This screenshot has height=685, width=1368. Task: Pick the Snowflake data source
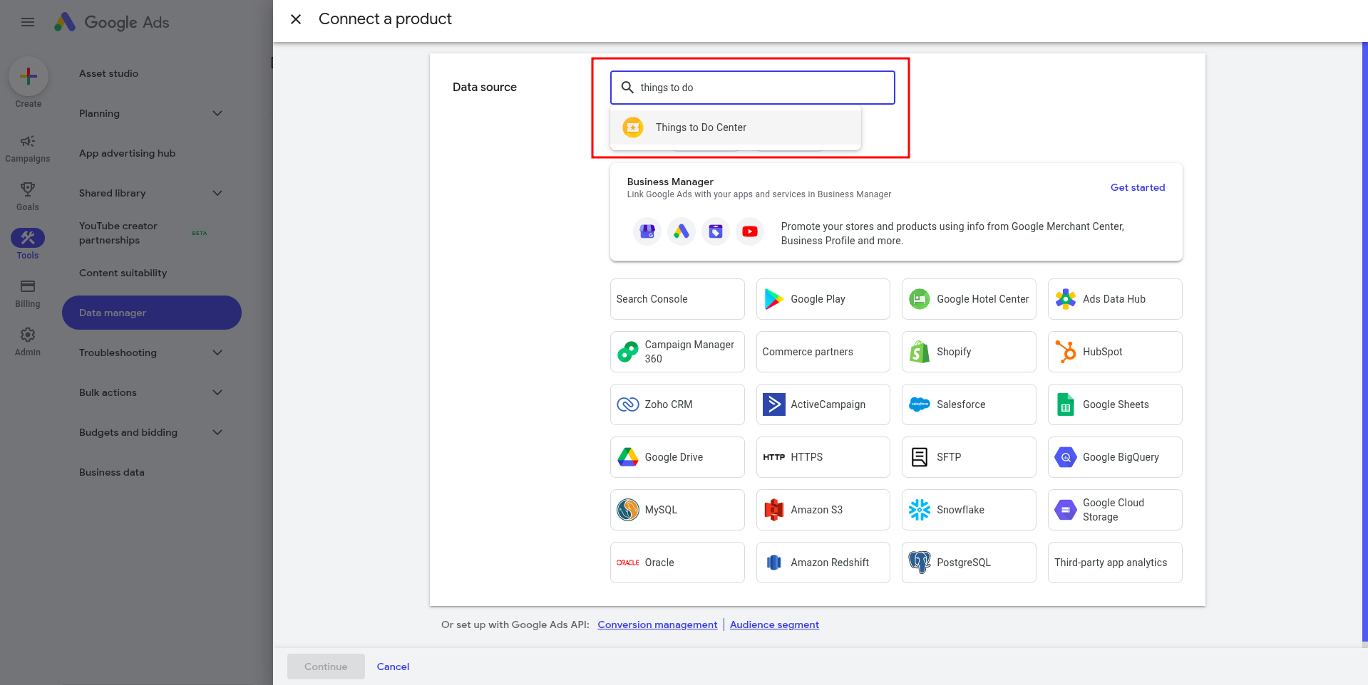click(x=969, y=510)
